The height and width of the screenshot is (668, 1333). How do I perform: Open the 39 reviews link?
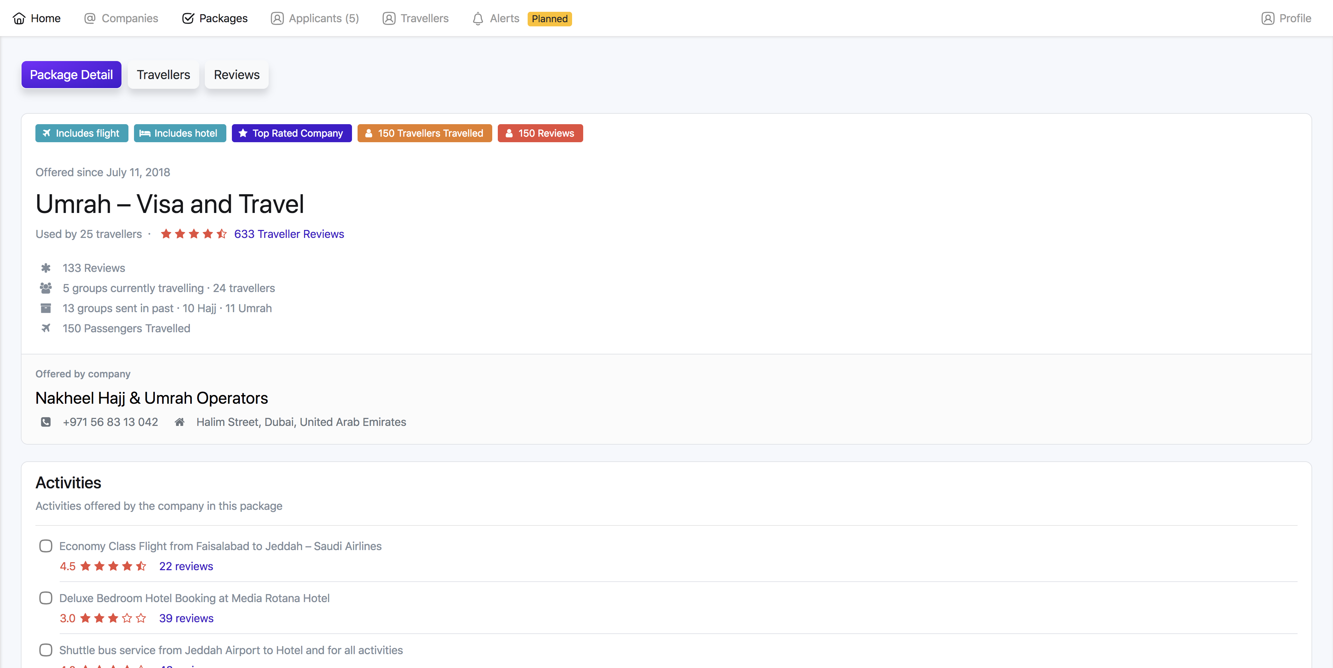coord(186,618)
